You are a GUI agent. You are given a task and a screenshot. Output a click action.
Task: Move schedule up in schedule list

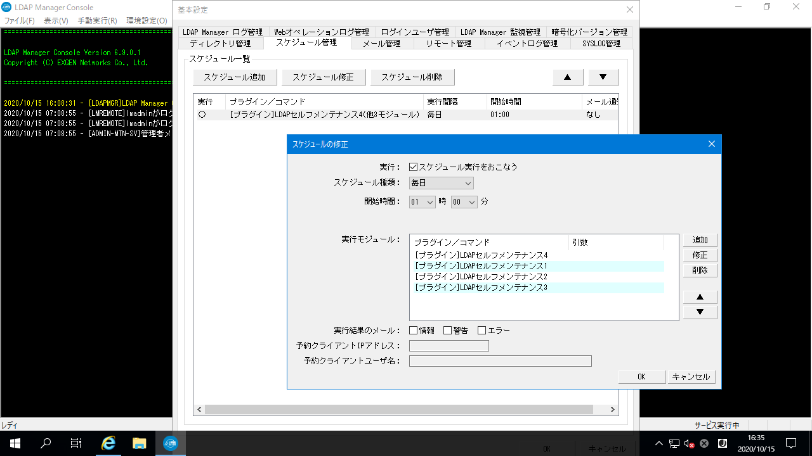(x=568, y=77)
